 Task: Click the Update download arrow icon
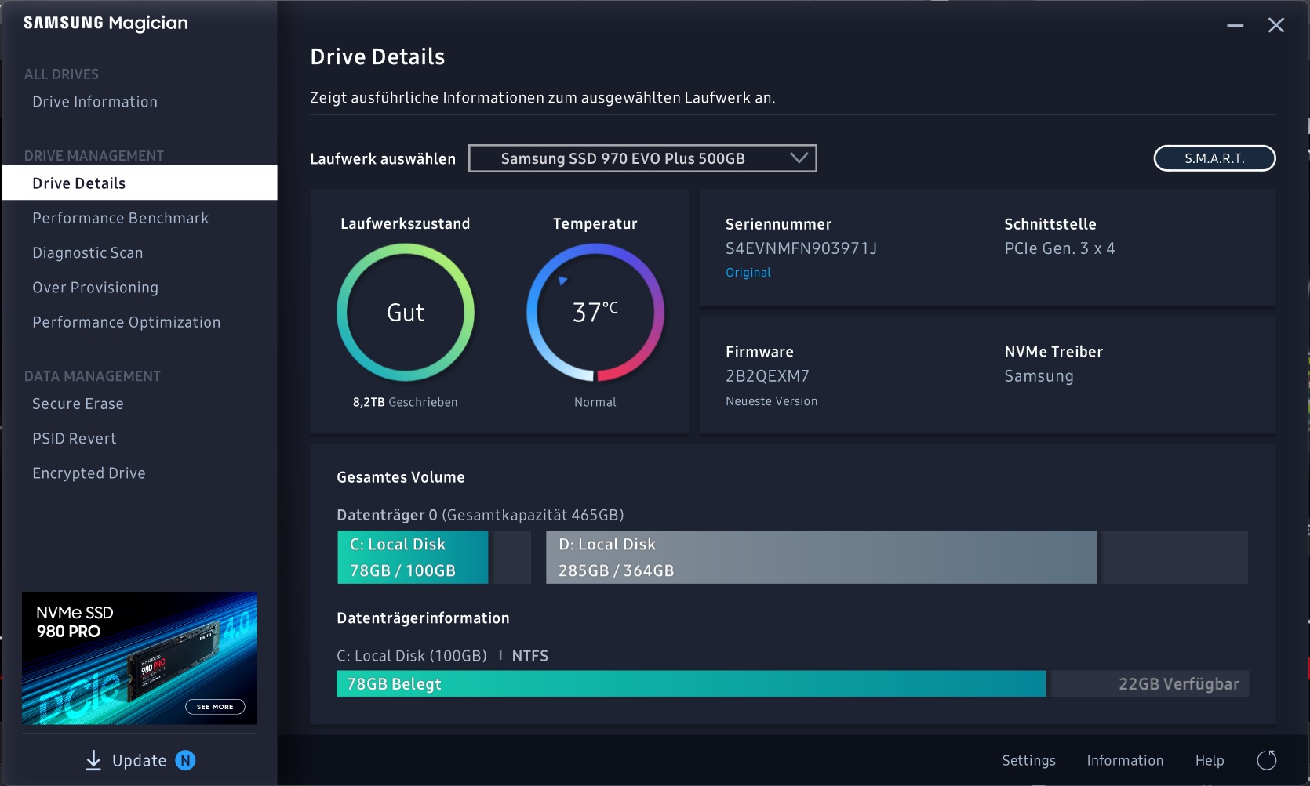coord(93,760)
